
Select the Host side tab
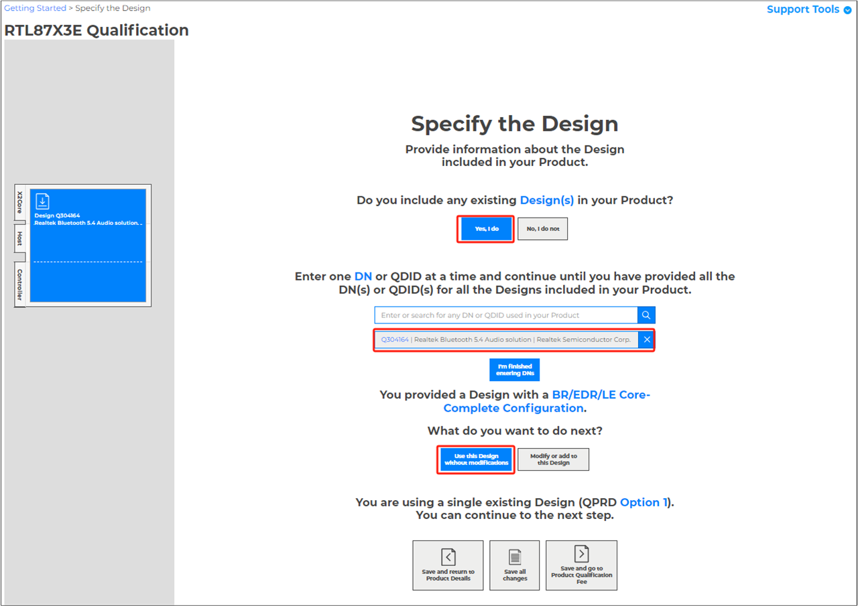point(19,238)
